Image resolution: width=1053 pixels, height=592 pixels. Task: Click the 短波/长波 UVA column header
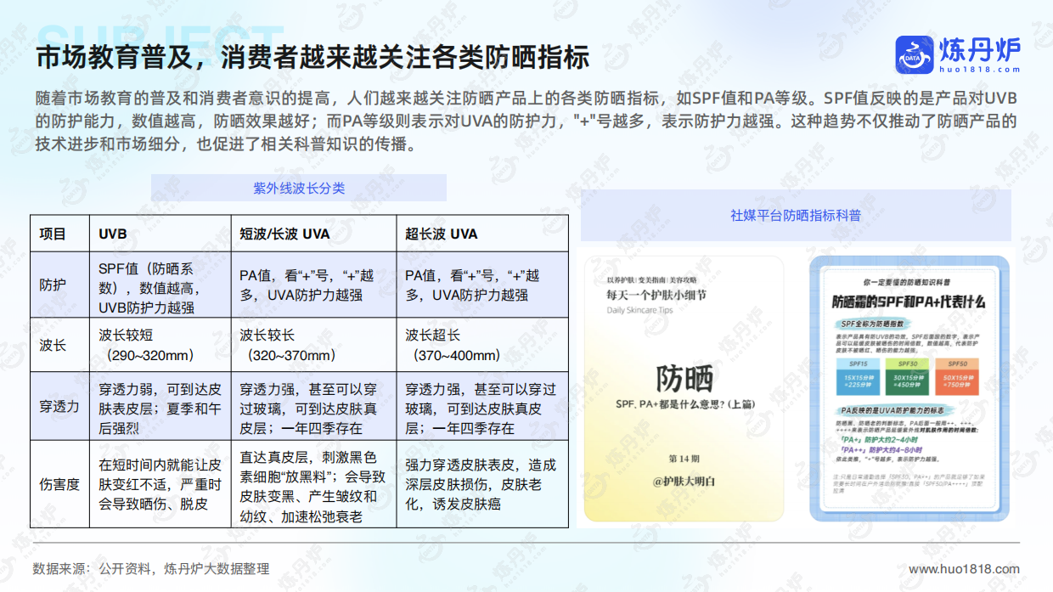click(313, 234)
